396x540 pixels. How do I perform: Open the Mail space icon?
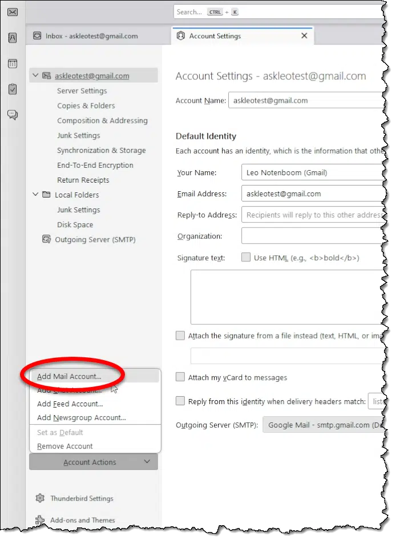click(13, 13)
